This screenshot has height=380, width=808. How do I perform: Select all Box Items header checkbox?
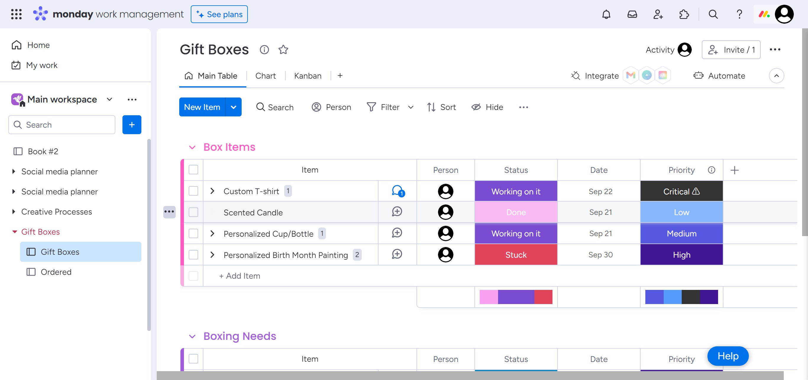click(193, 170)
